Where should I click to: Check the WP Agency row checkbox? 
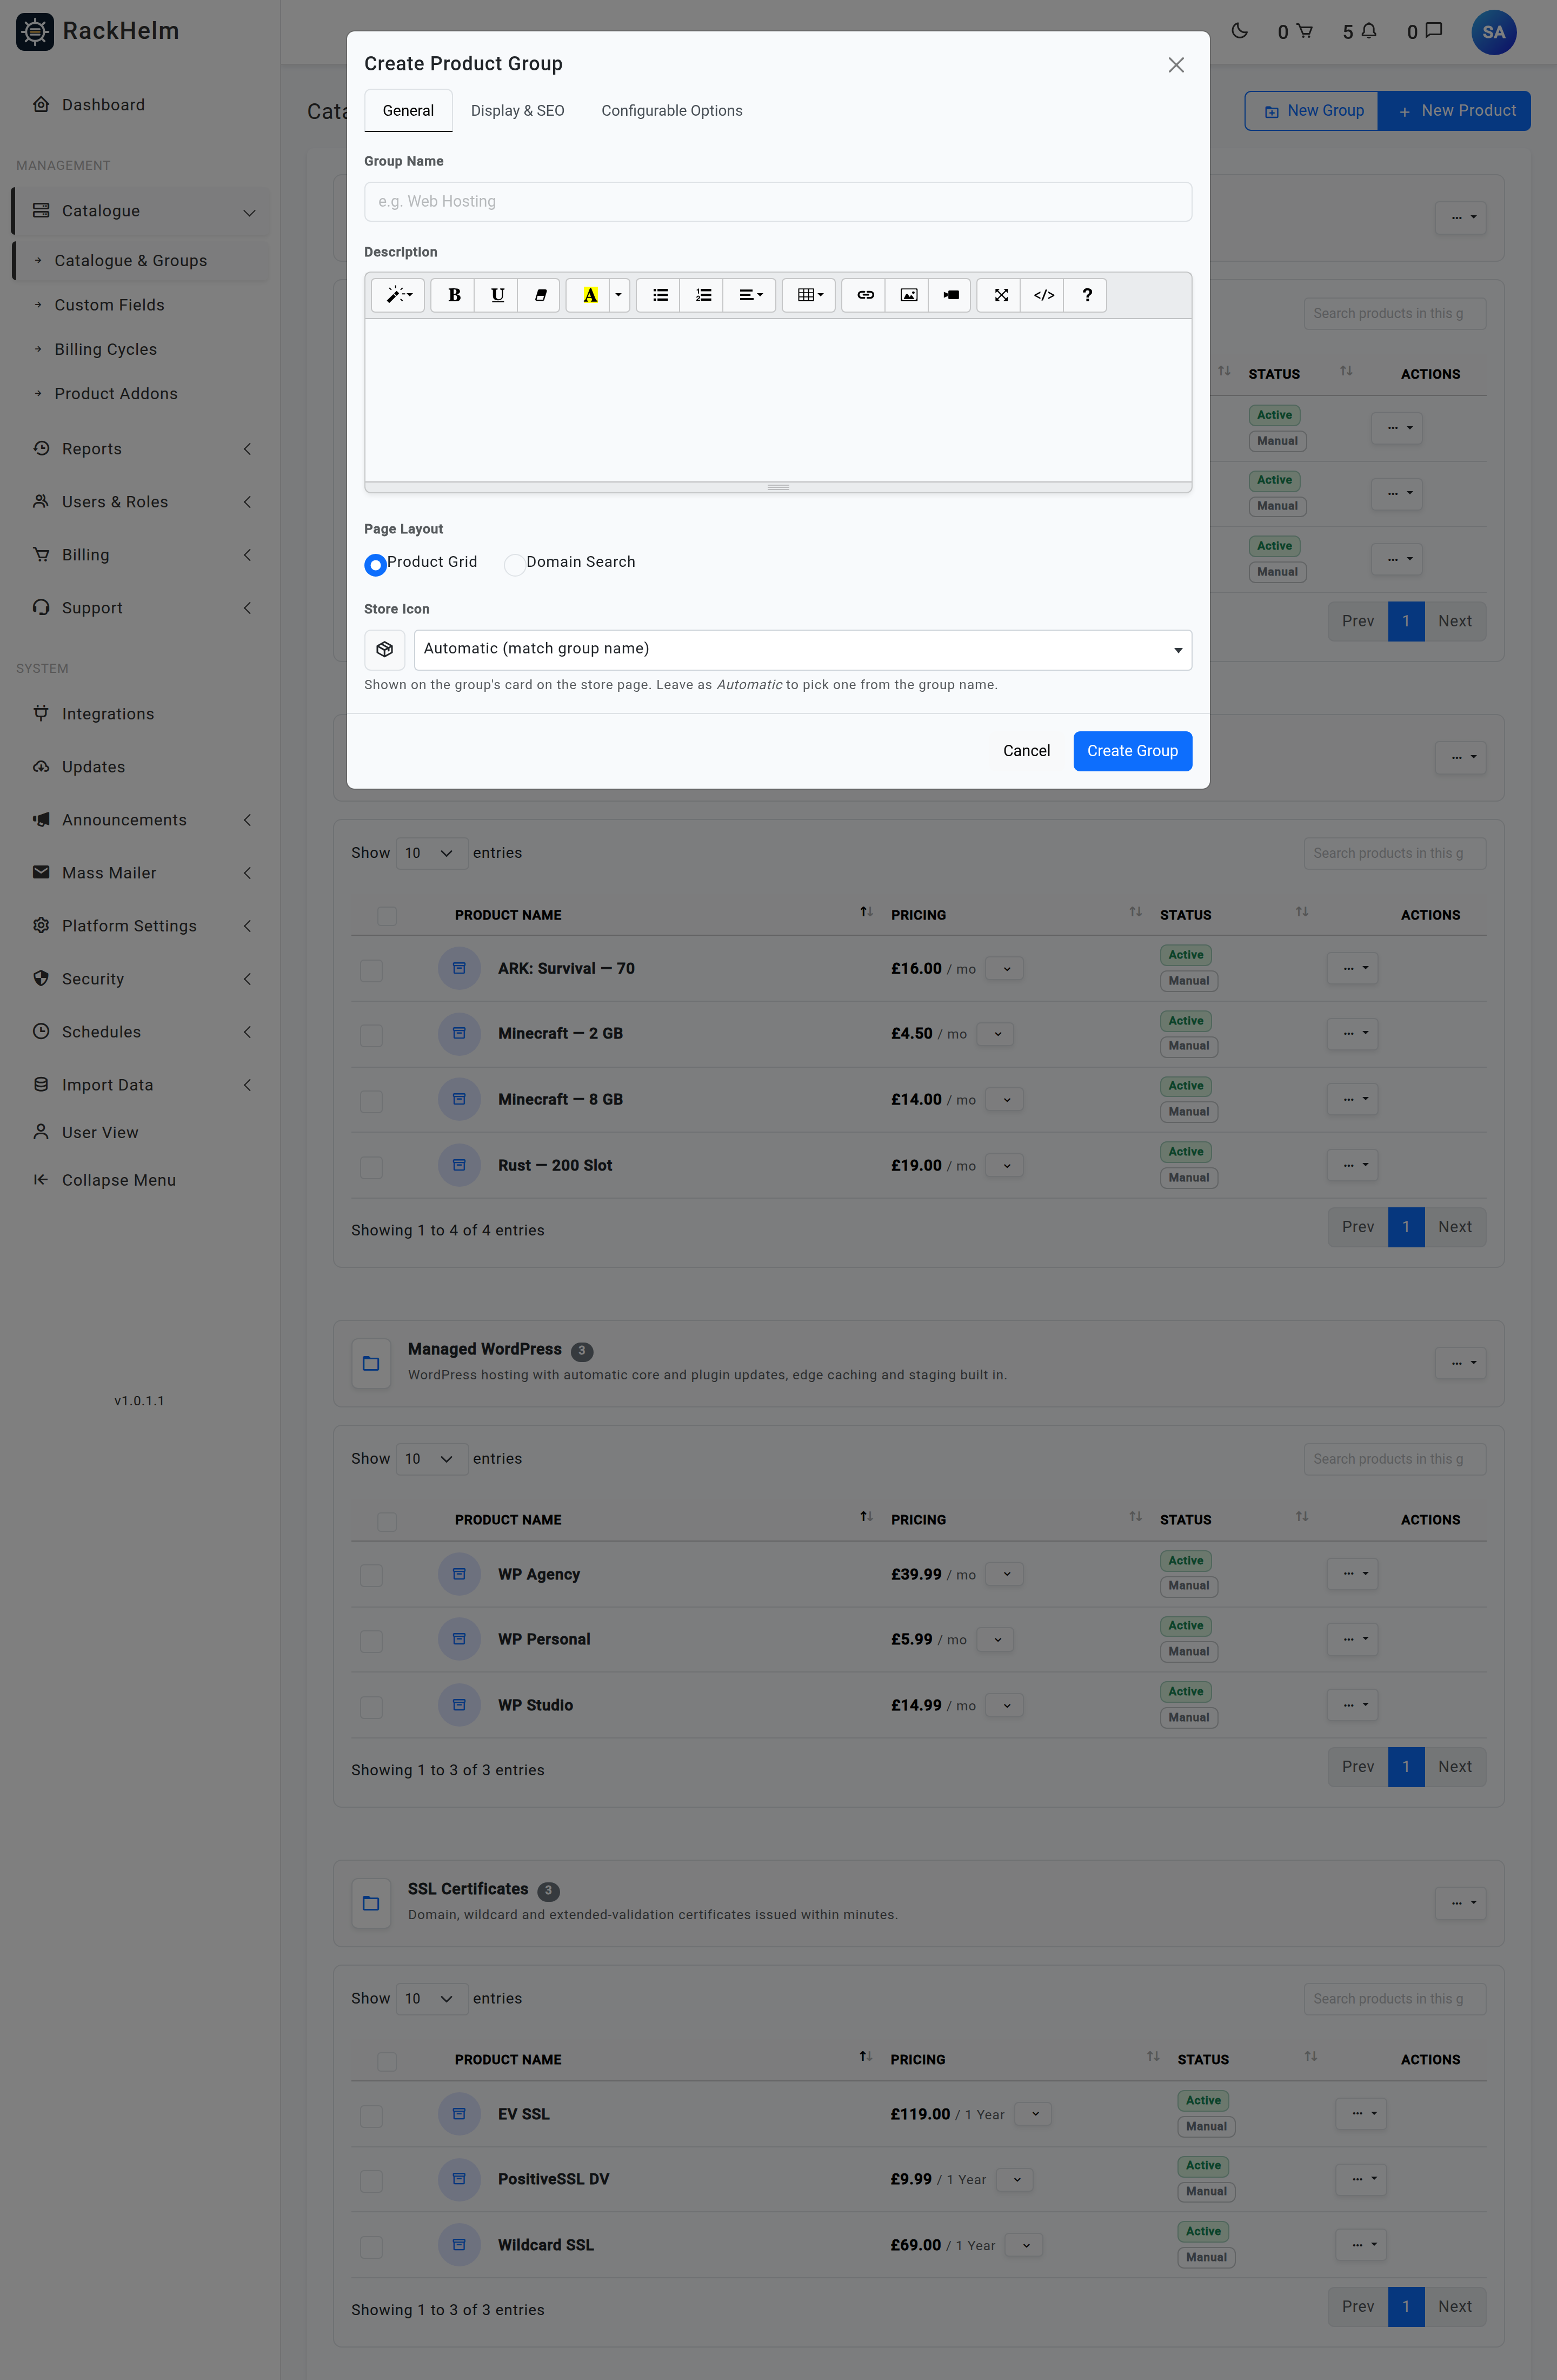click(x=371, y=1575)
